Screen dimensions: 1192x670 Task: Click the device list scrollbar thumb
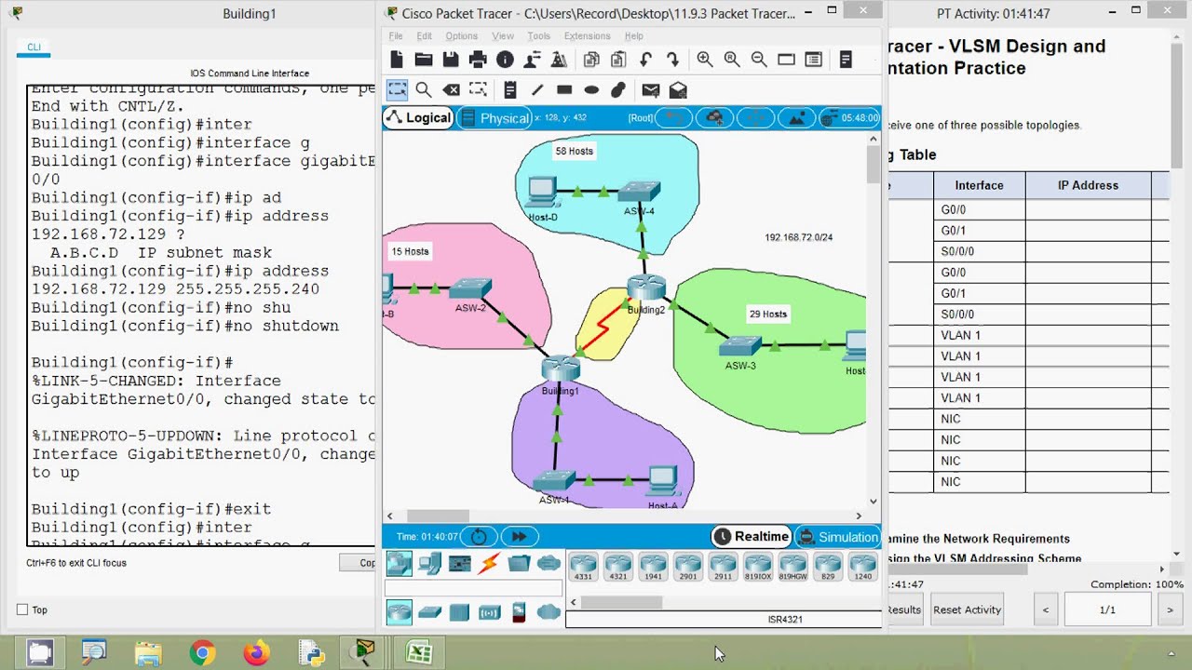pyautogui.click(x=621, y=602)
